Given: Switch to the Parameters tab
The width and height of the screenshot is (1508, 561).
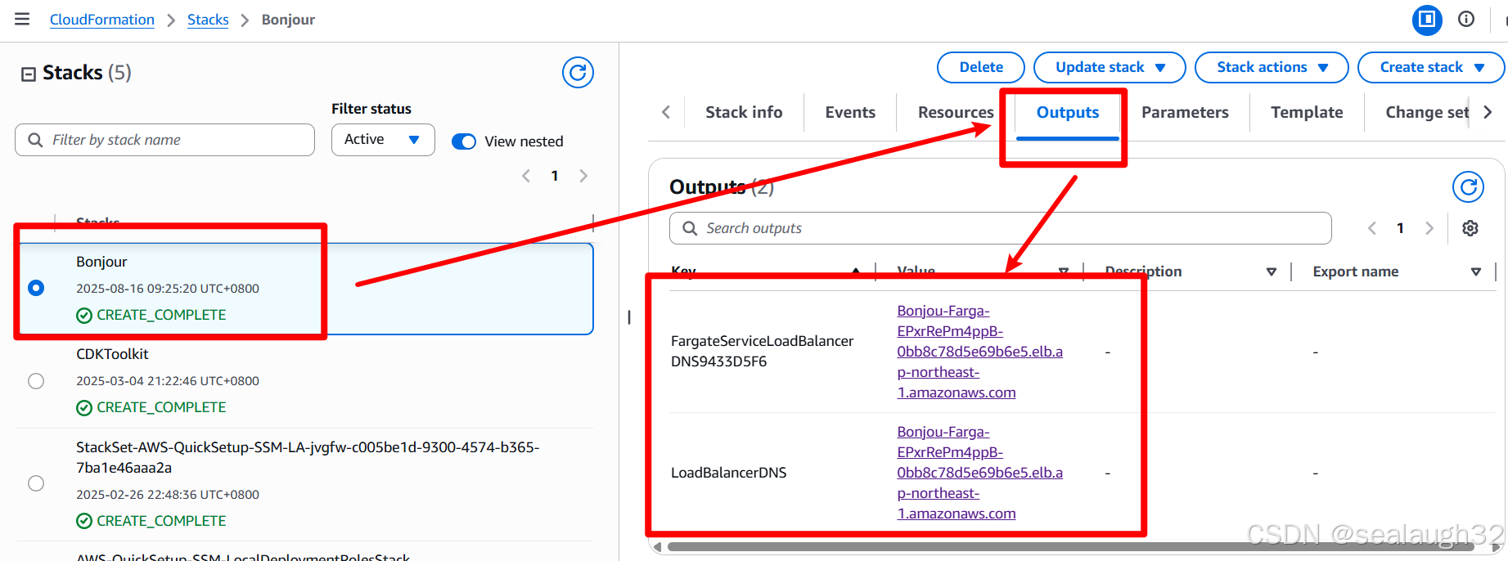Looking at the screenshot, I should [x=1185, y=113].
